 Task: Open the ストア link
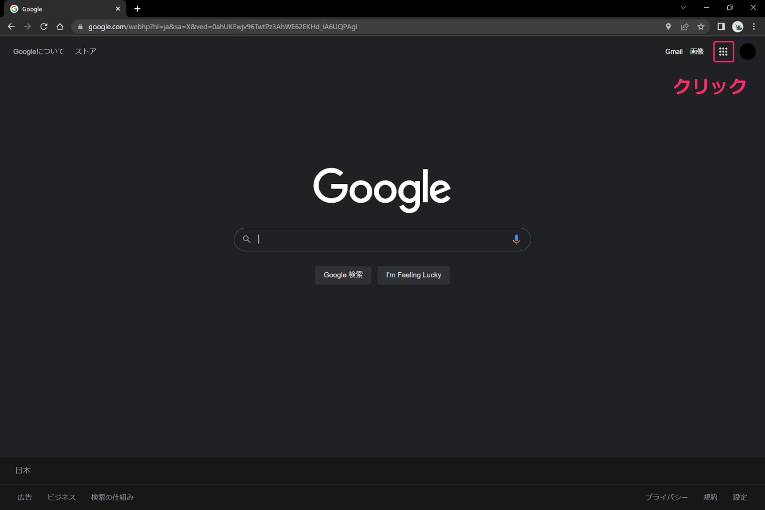pyautogui.click(x=86, y=52)
